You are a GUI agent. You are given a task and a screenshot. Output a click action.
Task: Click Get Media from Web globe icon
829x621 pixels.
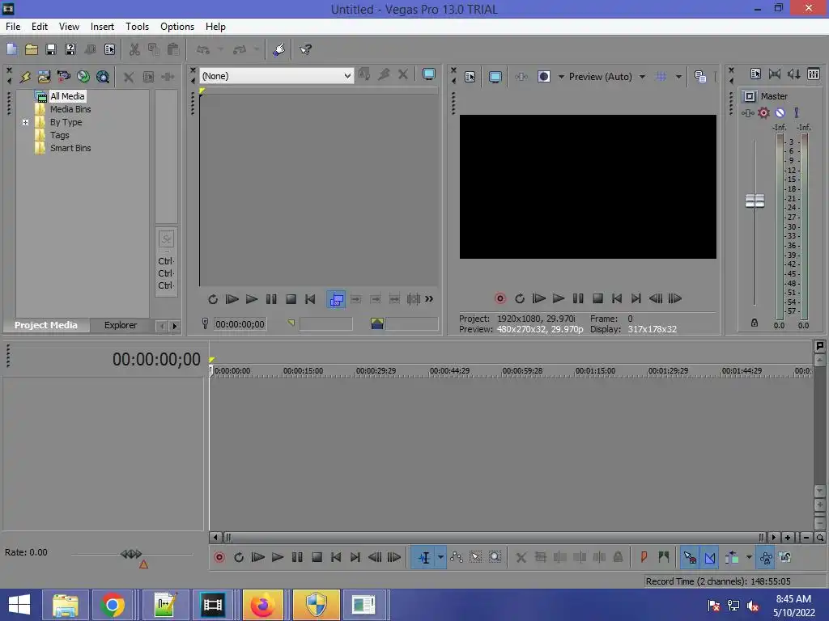[x=103, y=77]
